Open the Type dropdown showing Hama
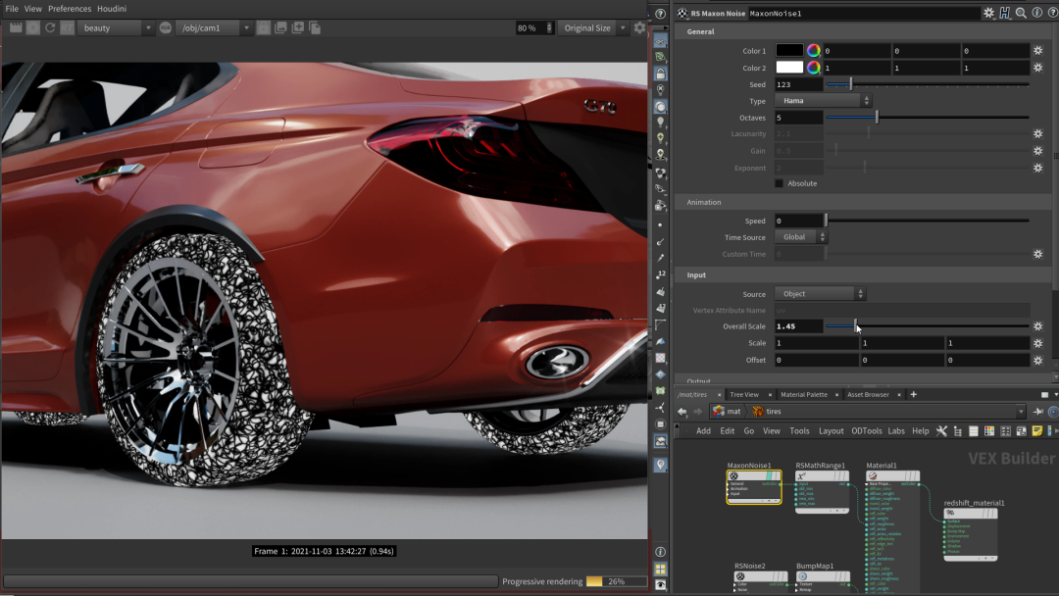The image size is (1059, 596). pos(821,100)
